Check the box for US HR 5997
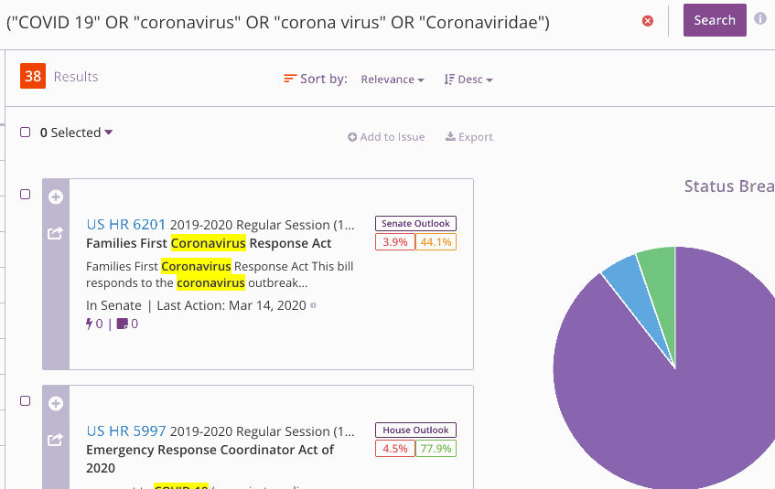 pyautogui.click(x=26, y=400)
